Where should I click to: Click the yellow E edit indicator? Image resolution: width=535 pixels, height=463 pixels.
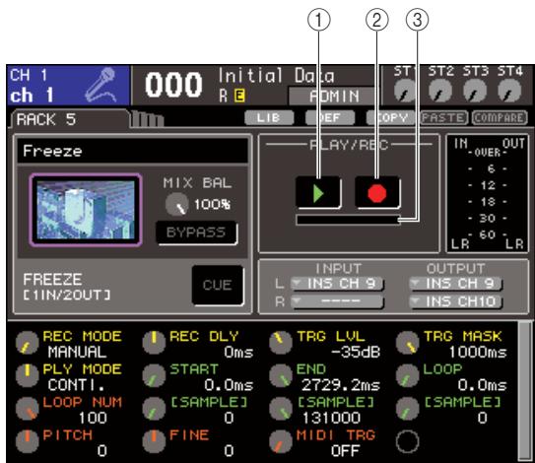(x=239, y=96)
